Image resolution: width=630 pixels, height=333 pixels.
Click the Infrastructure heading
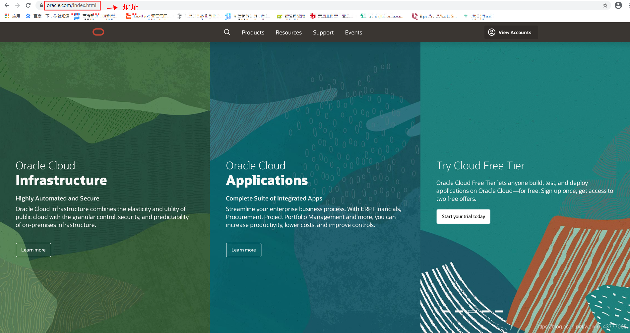click(x=61, y=180)
